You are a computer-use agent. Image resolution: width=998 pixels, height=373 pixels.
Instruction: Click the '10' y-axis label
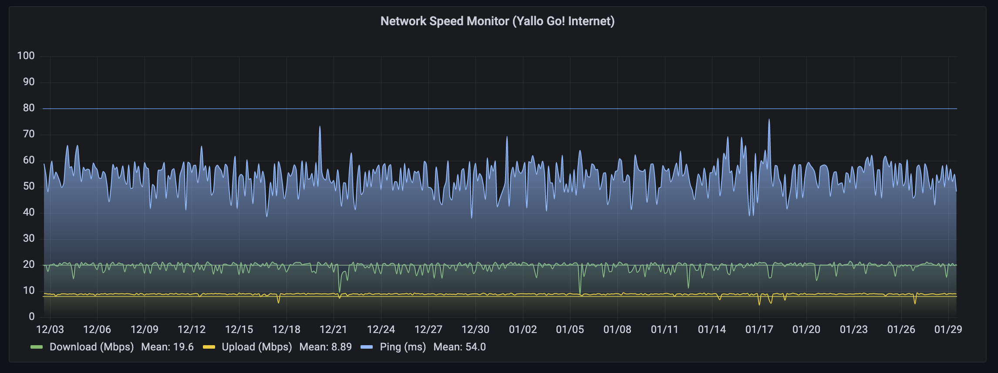click(x=29, y=290)
